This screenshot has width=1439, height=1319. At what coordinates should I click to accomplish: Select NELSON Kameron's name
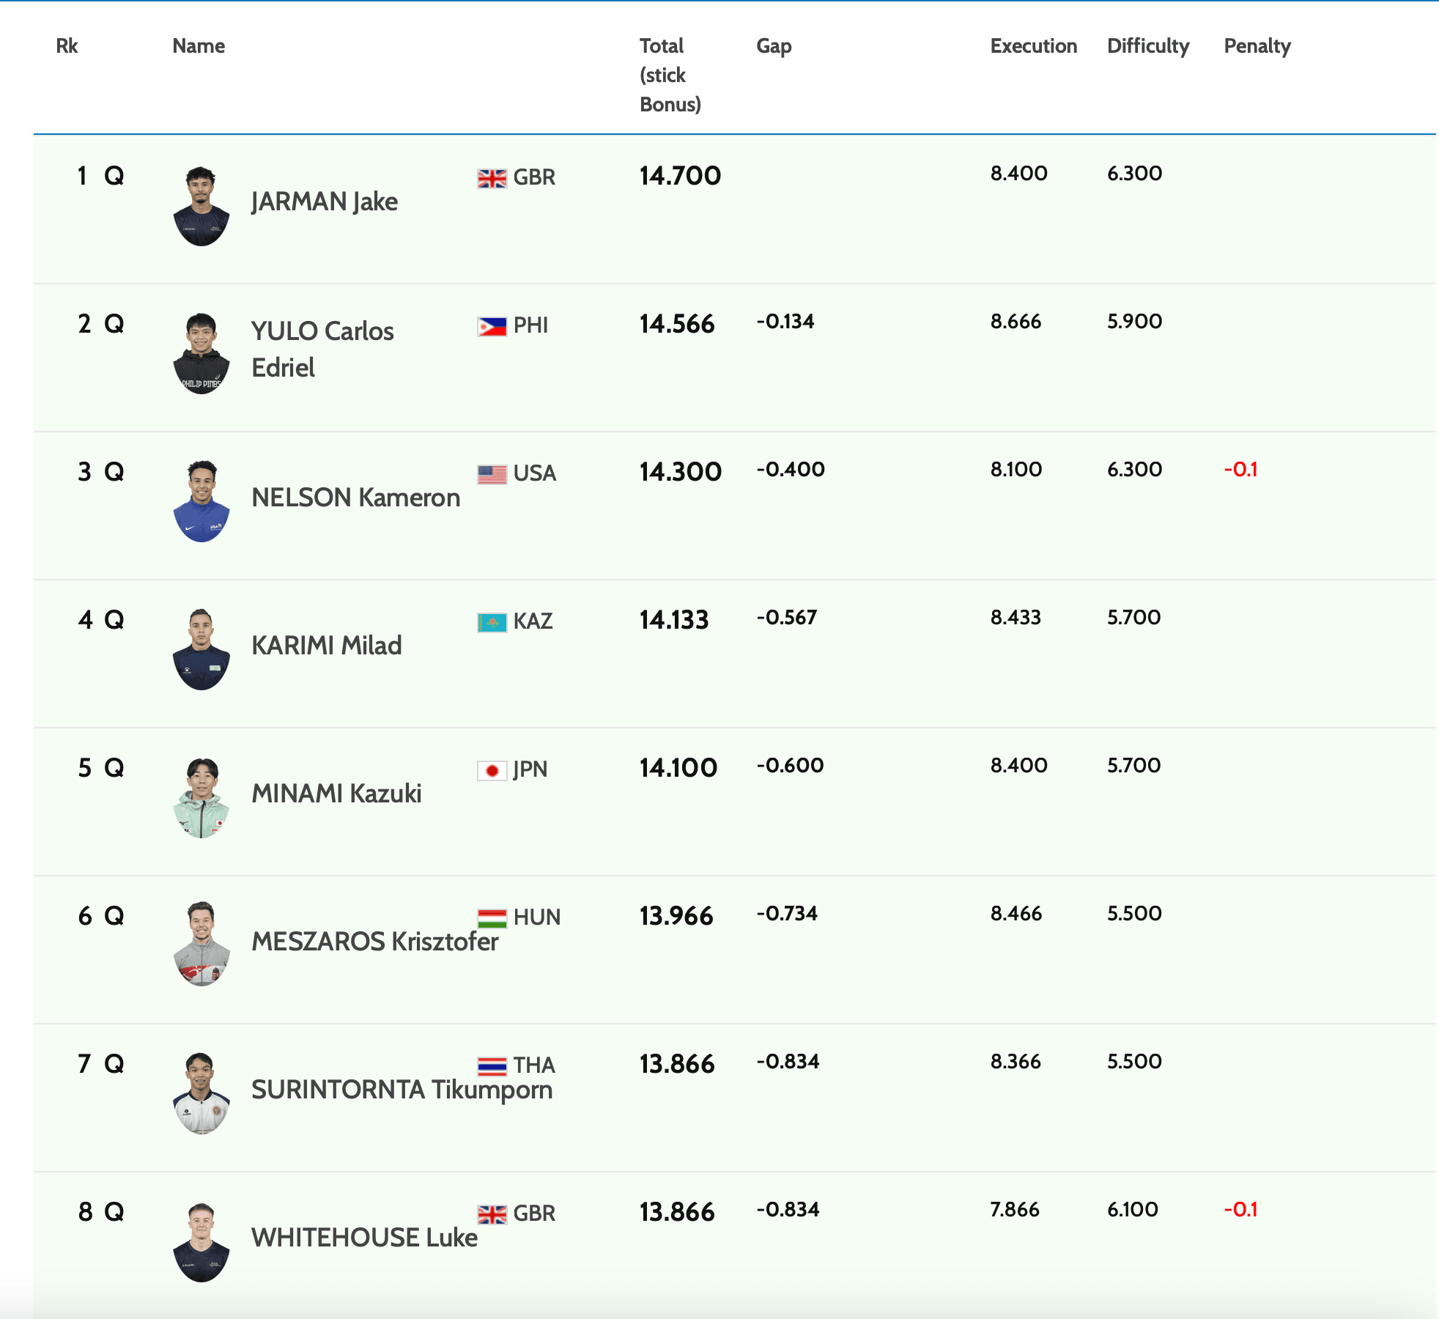355,498
